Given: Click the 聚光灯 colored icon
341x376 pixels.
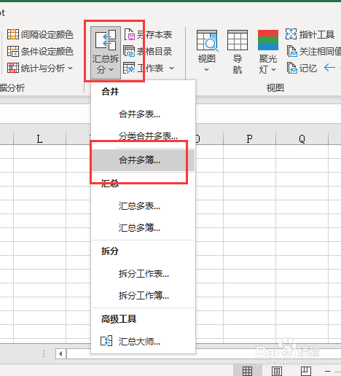Looking at the screenshot, I should point(268,40).
